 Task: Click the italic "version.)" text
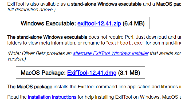[17, 59]
